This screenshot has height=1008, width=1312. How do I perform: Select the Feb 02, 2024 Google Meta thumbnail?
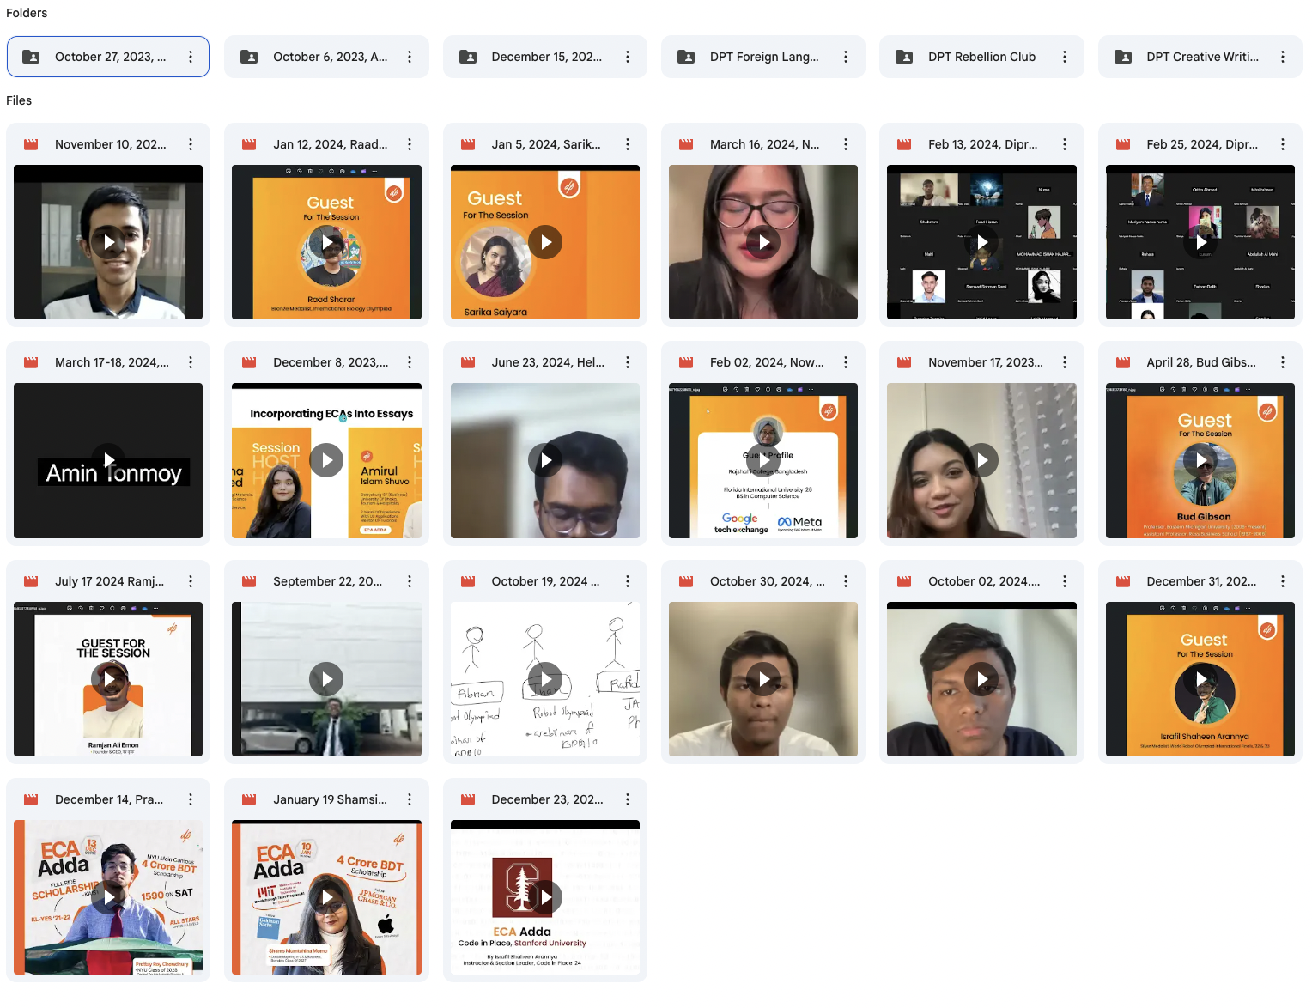(x=762, y=460)
